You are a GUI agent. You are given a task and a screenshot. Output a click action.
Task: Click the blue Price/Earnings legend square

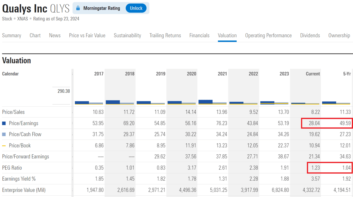pyautogui.click(x=4, y=123)
